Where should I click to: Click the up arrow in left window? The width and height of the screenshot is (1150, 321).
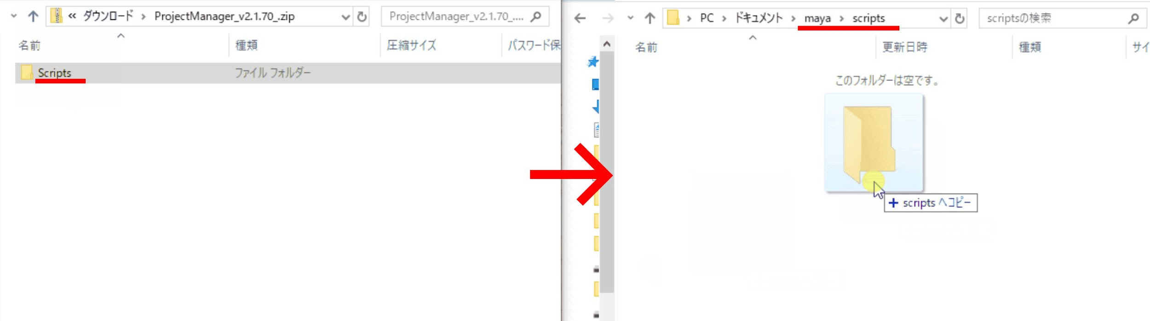(x=33, y=17)
